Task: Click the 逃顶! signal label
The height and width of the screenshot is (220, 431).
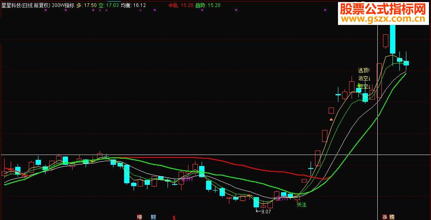Action: point(364,70)
